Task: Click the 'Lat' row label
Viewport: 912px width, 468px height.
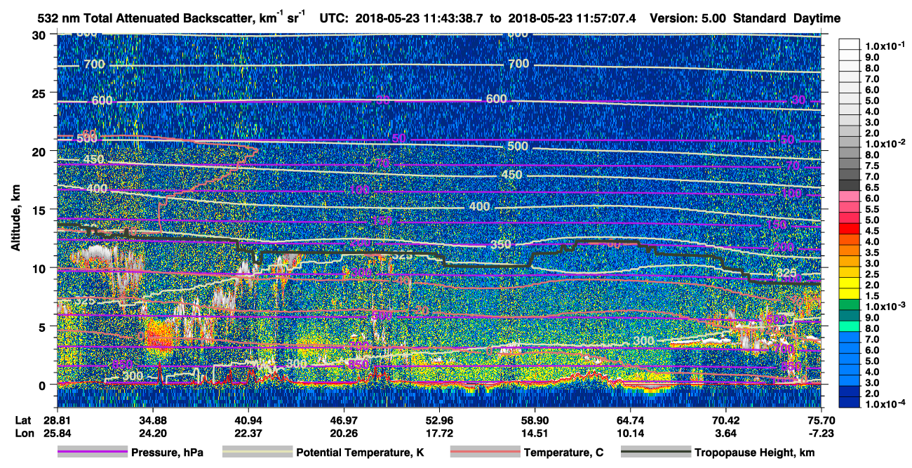Action: (23, 420)
